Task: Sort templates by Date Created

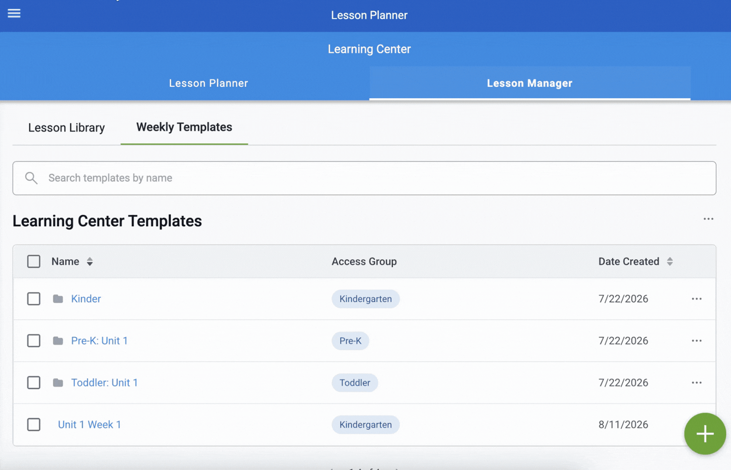Action: 669,261
